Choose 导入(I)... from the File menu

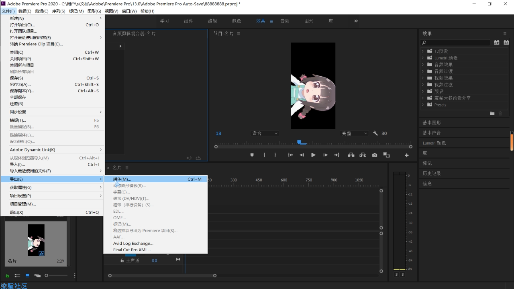(52, 164)
